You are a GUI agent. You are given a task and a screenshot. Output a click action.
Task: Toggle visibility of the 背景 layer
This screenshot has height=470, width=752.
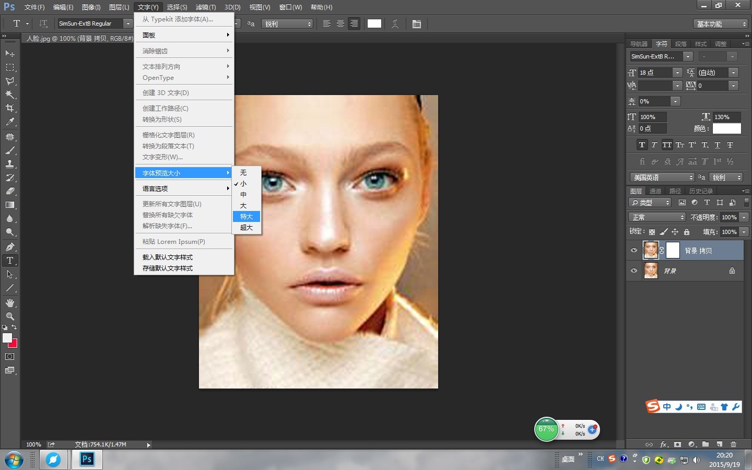pyautogui.click(x=634, y=271)
